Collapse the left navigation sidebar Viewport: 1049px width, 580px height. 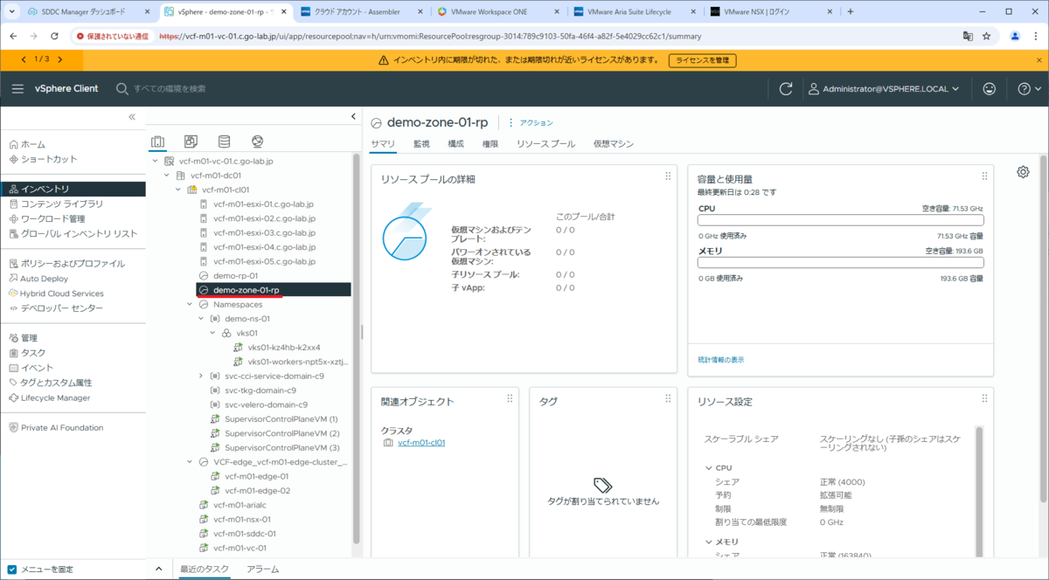(132, 116)
